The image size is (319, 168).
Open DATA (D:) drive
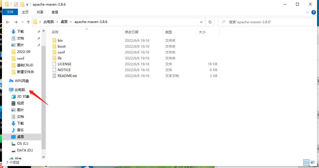tap(25, 150)
